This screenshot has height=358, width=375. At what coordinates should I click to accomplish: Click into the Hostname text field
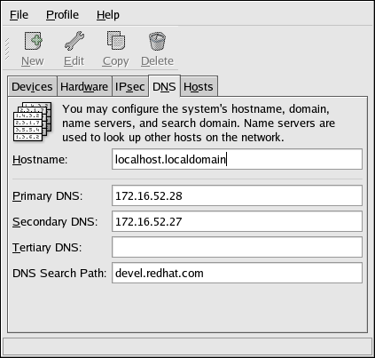click(x=237, y=159)
